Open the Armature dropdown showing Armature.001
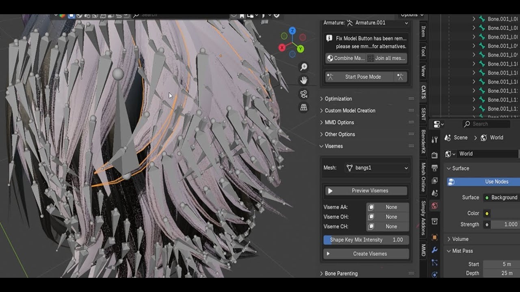Screen dimensions: 520x292 point(377,23)
